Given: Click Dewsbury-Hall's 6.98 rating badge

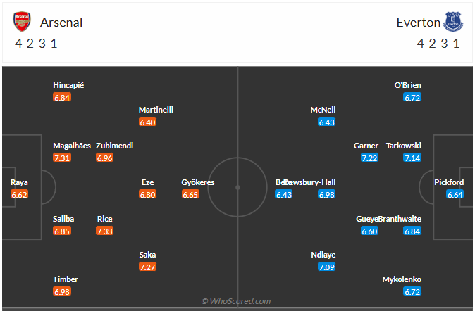Looking at the screenshot, I should pos(327,194).
